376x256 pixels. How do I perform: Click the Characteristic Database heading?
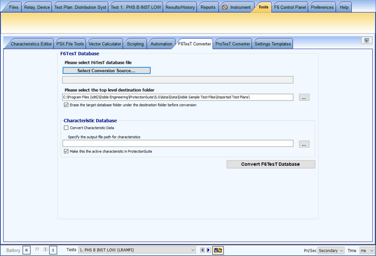[x=90, y=121]
